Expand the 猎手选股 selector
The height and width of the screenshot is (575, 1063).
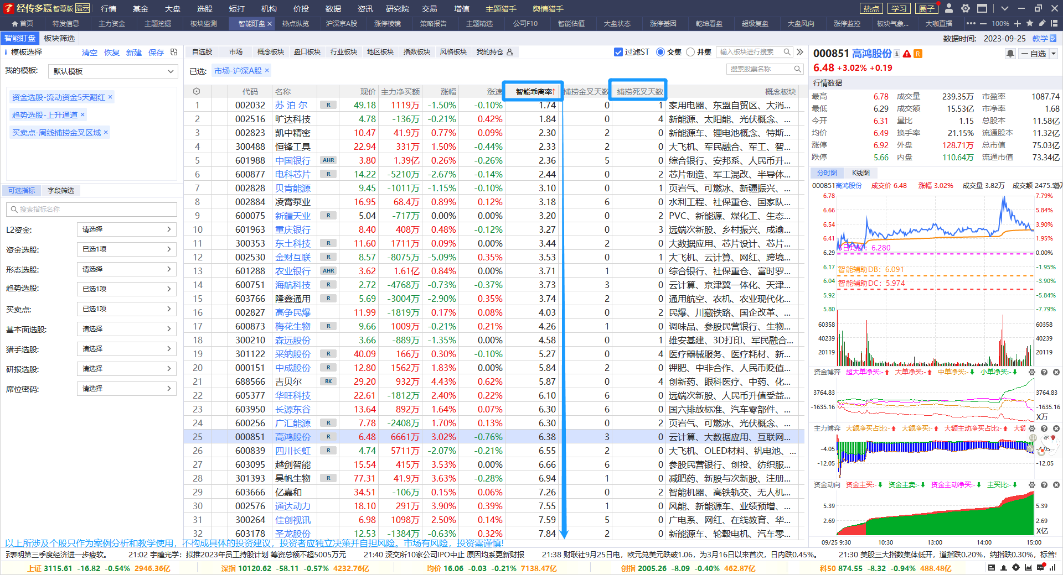tap(126, 349)
